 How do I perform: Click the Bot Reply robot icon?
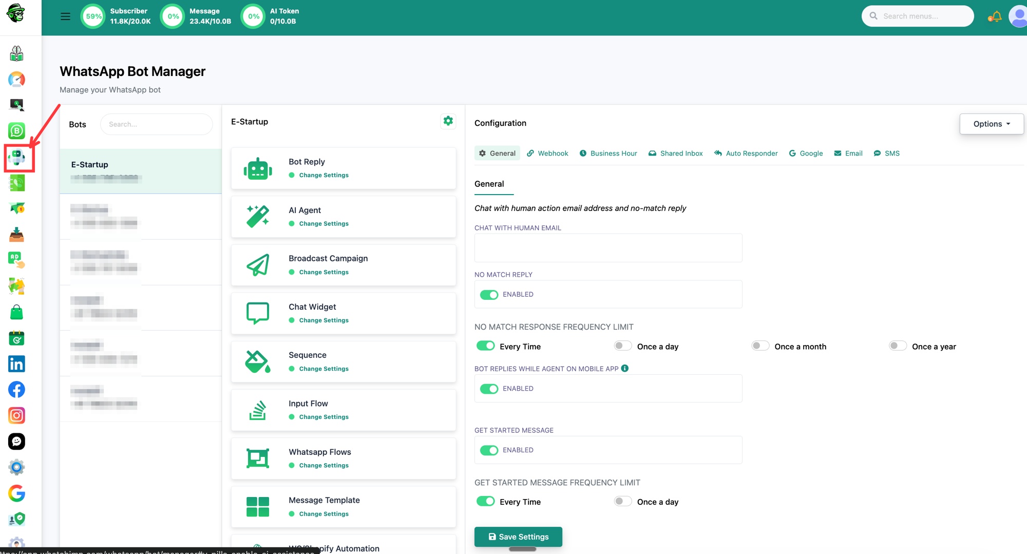[258, 168]
